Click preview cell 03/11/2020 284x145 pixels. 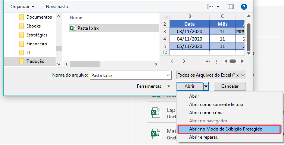[190, 31]
